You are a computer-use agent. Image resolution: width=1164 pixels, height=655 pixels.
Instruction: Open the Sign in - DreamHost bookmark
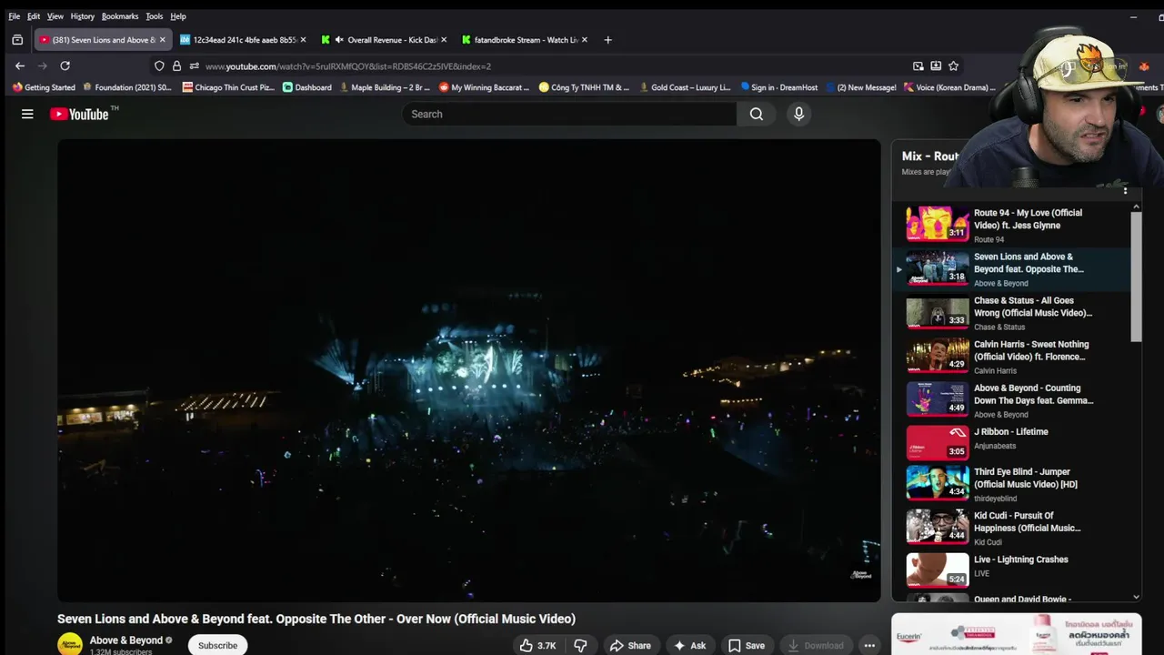[x=778, y=87]
